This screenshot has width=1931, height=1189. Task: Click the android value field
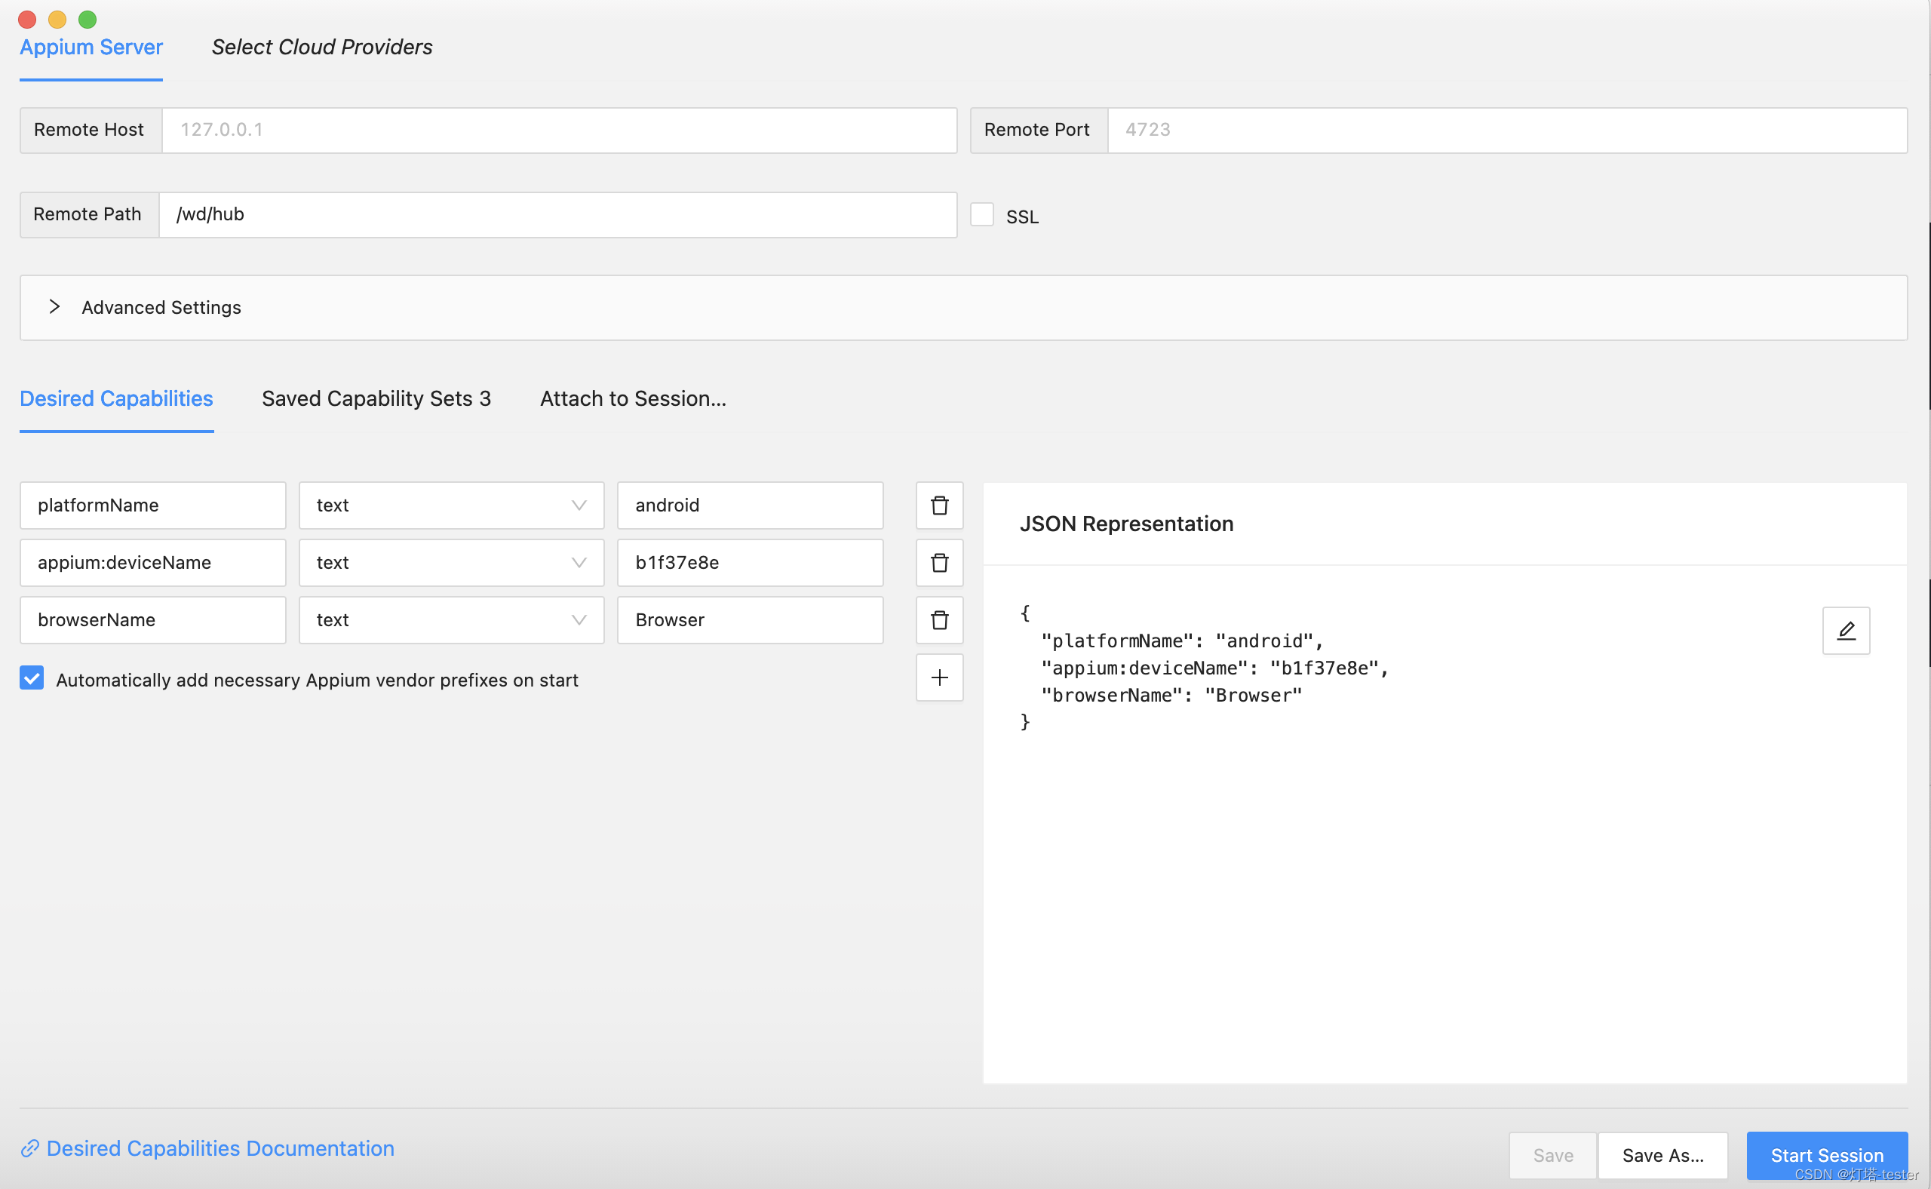coord(749,505)
